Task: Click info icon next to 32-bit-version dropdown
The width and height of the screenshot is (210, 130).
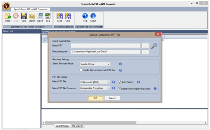Action: click(x=113, y=82)
